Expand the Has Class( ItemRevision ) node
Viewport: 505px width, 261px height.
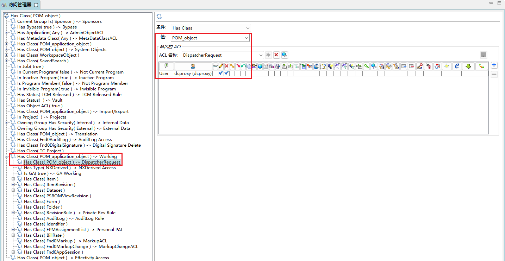tap(13, 185)
